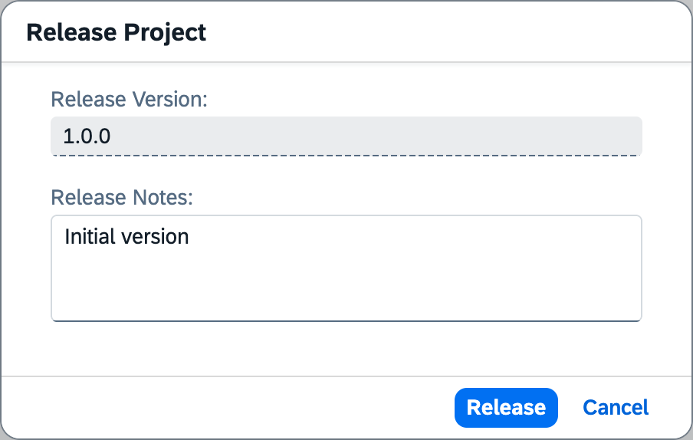Confirm the release with the Release button

click(x=505, y=407)
